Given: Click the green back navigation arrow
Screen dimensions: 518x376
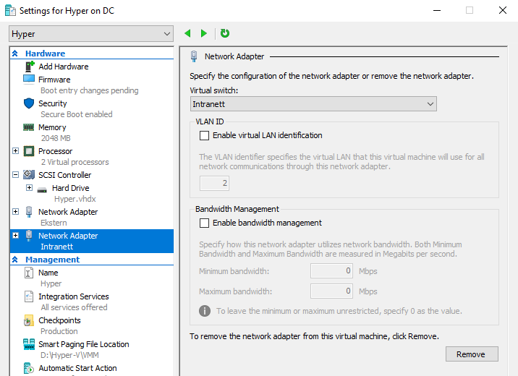Looking at the screenshot, I should [188, 33].
